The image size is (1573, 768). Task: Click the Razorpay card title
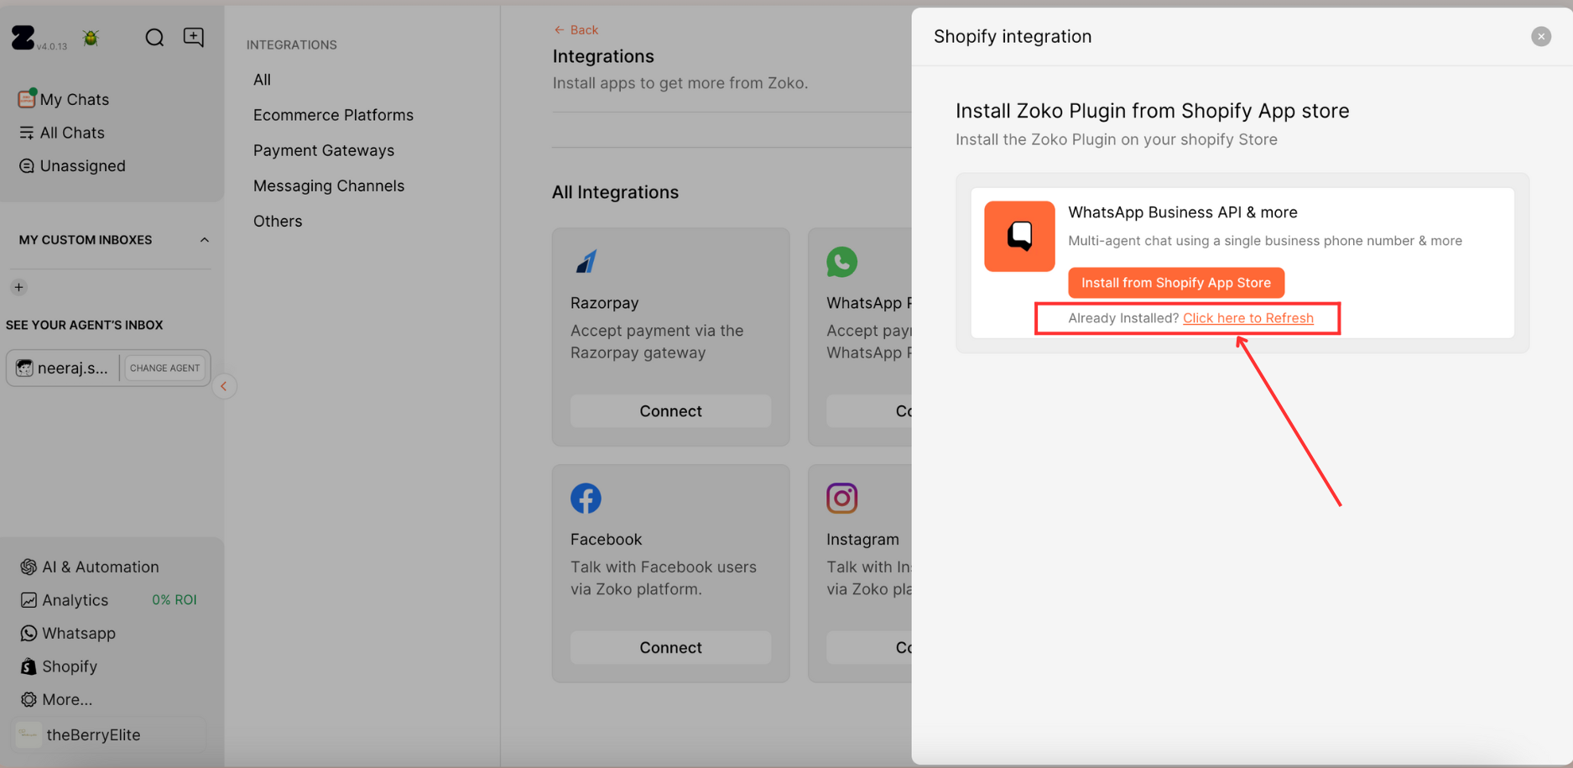point(604,303)
